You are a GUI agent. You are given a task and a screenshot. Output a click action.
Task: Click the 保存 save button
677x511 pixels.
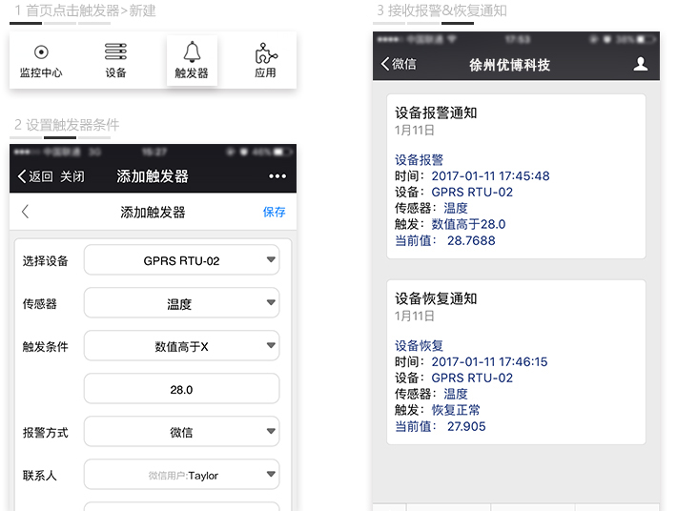click(274, 212)
